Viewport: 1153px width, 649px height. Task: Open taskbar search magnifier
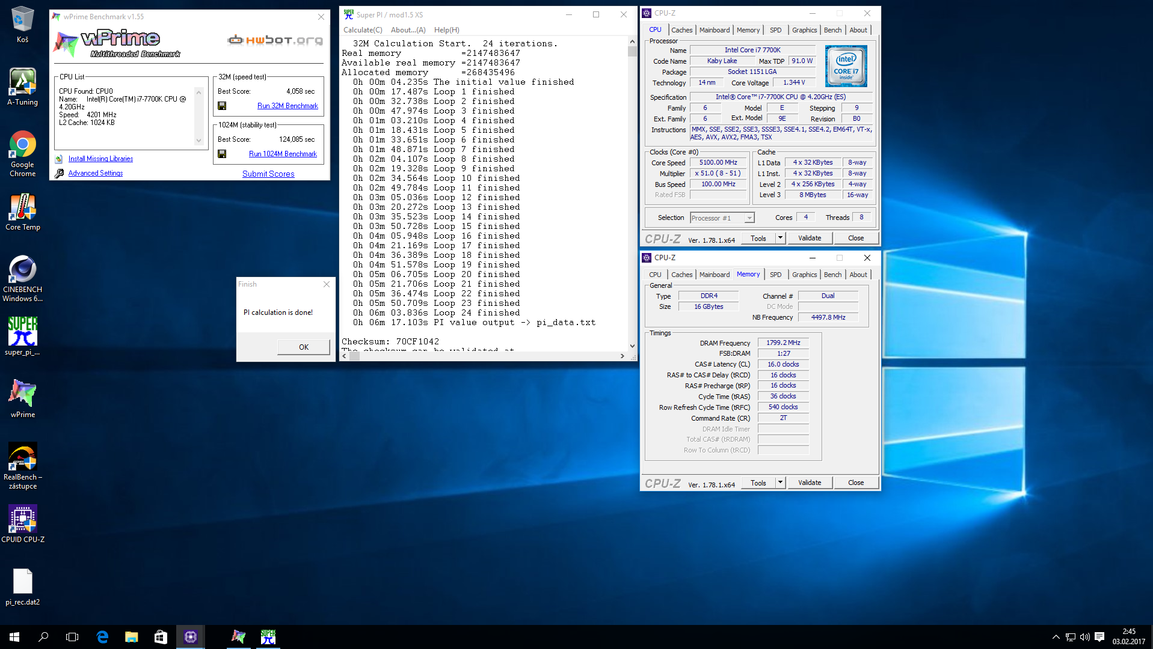point(43,637)
